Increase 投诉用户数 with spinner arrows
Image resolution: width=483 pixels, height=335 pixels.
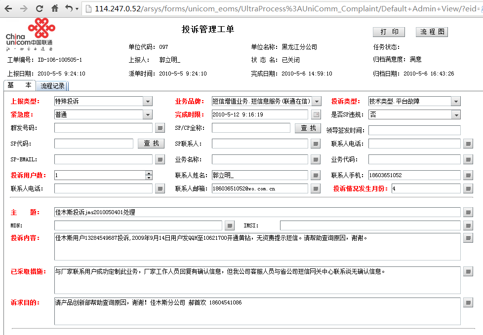tap(149, 173)
